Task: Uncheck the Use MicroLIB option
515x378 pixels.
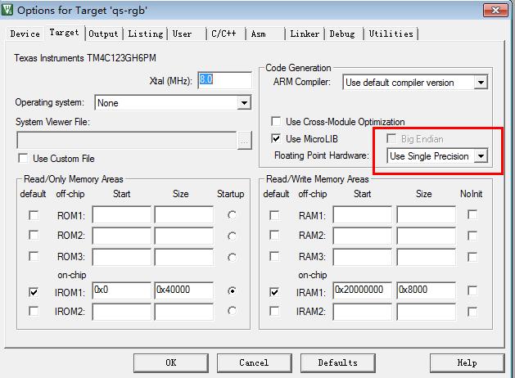Action: (x=276, y=138)
